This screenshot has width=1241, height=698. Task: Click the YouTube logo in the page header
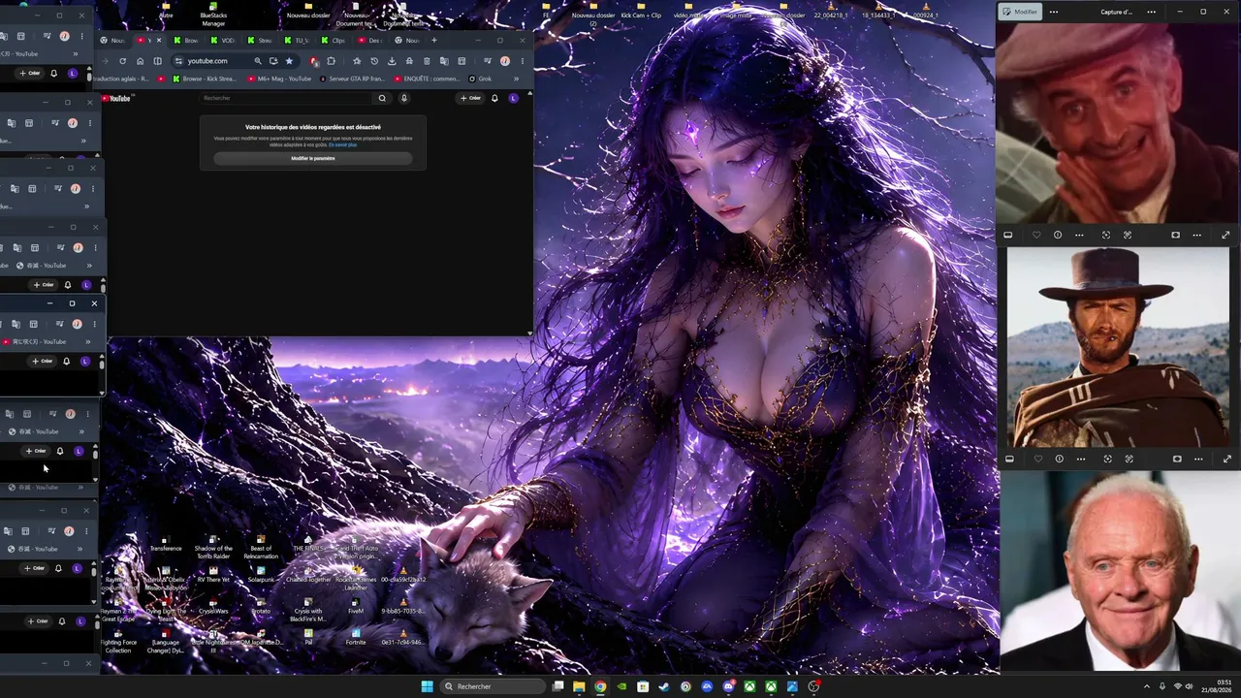pos(116,98)
